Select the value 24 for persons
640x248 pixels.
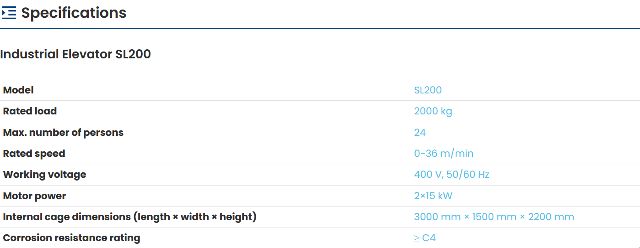tap(419, 133)
